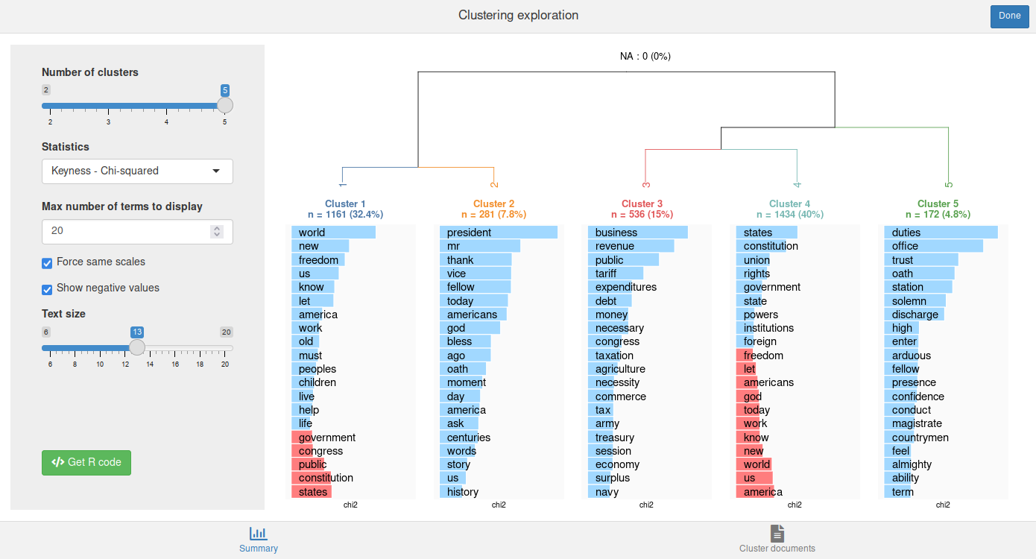Screen dimensions: 1036x559
Task: Click the max terms number stepper arrows
Action: click(217, 231)
